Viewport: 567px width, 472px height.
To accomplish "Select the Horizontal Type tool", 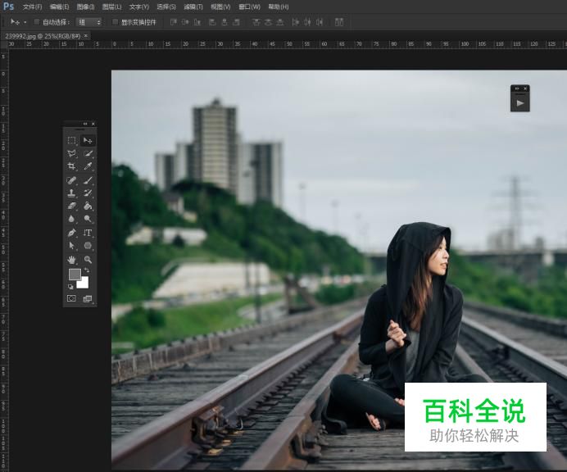I will coord(88,233).
